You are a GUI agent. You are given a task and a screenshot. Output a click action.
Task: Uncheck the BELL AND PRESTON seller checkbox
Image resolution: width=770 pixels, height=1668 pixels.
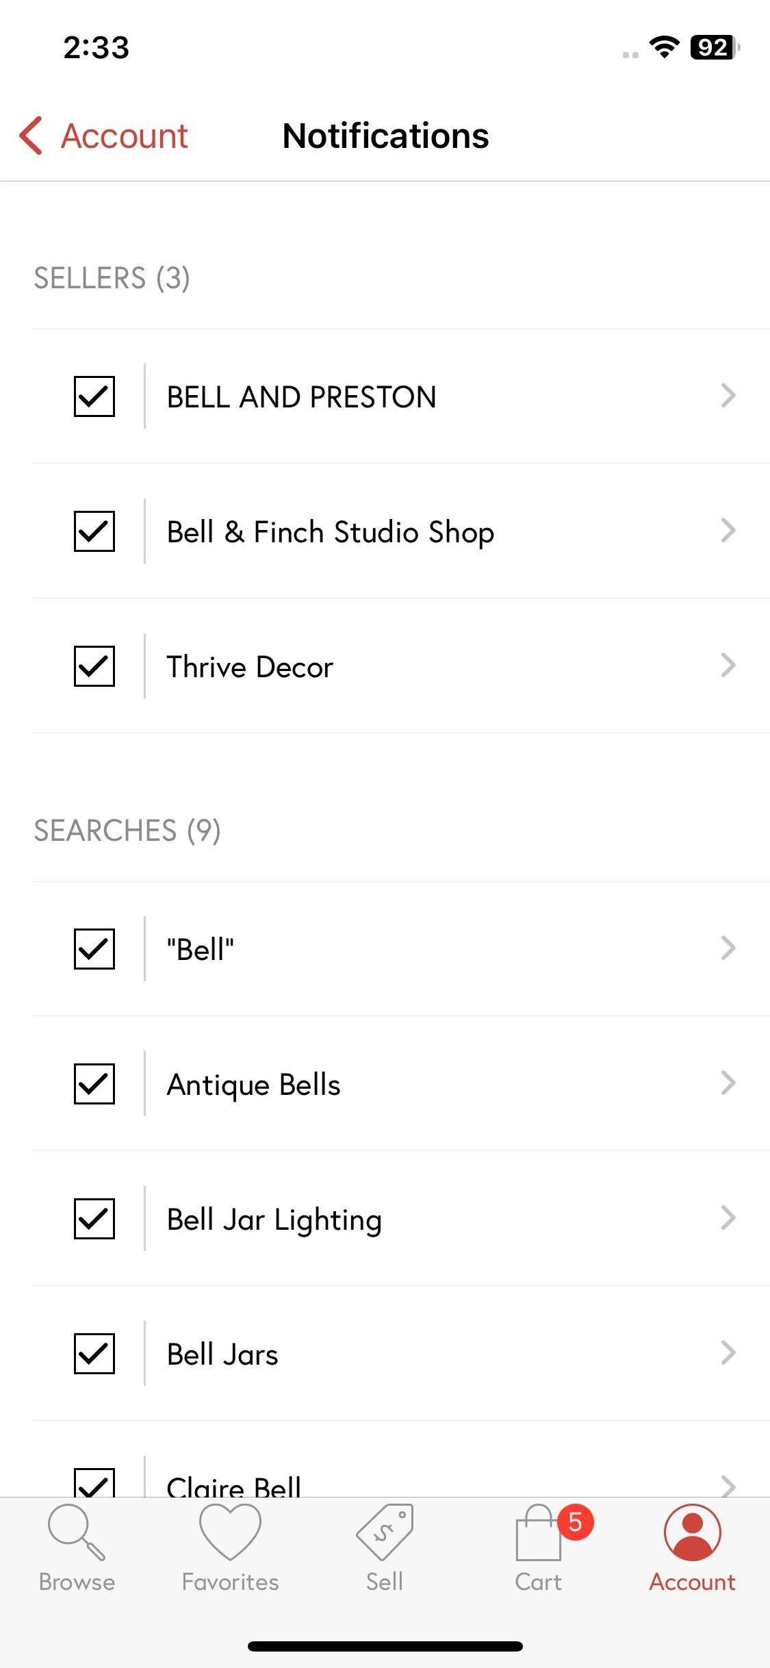pos(94,396)
